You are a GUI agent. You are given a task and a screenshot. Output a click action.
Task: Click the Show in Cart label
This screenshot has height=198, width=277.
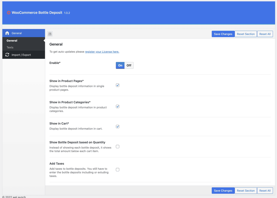(59, 123)
